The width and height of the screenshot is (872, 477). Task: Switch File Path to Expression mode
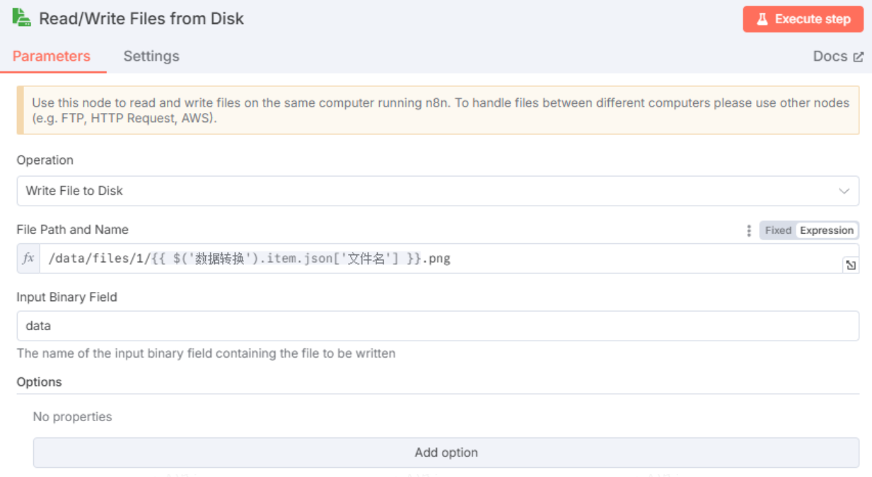tap(827, 230)
